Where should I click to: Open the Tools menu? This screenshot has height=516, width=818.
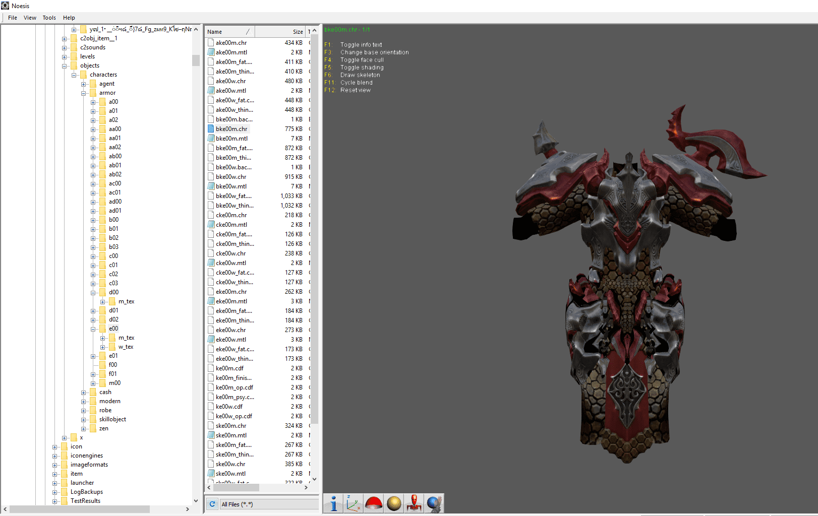49,18
